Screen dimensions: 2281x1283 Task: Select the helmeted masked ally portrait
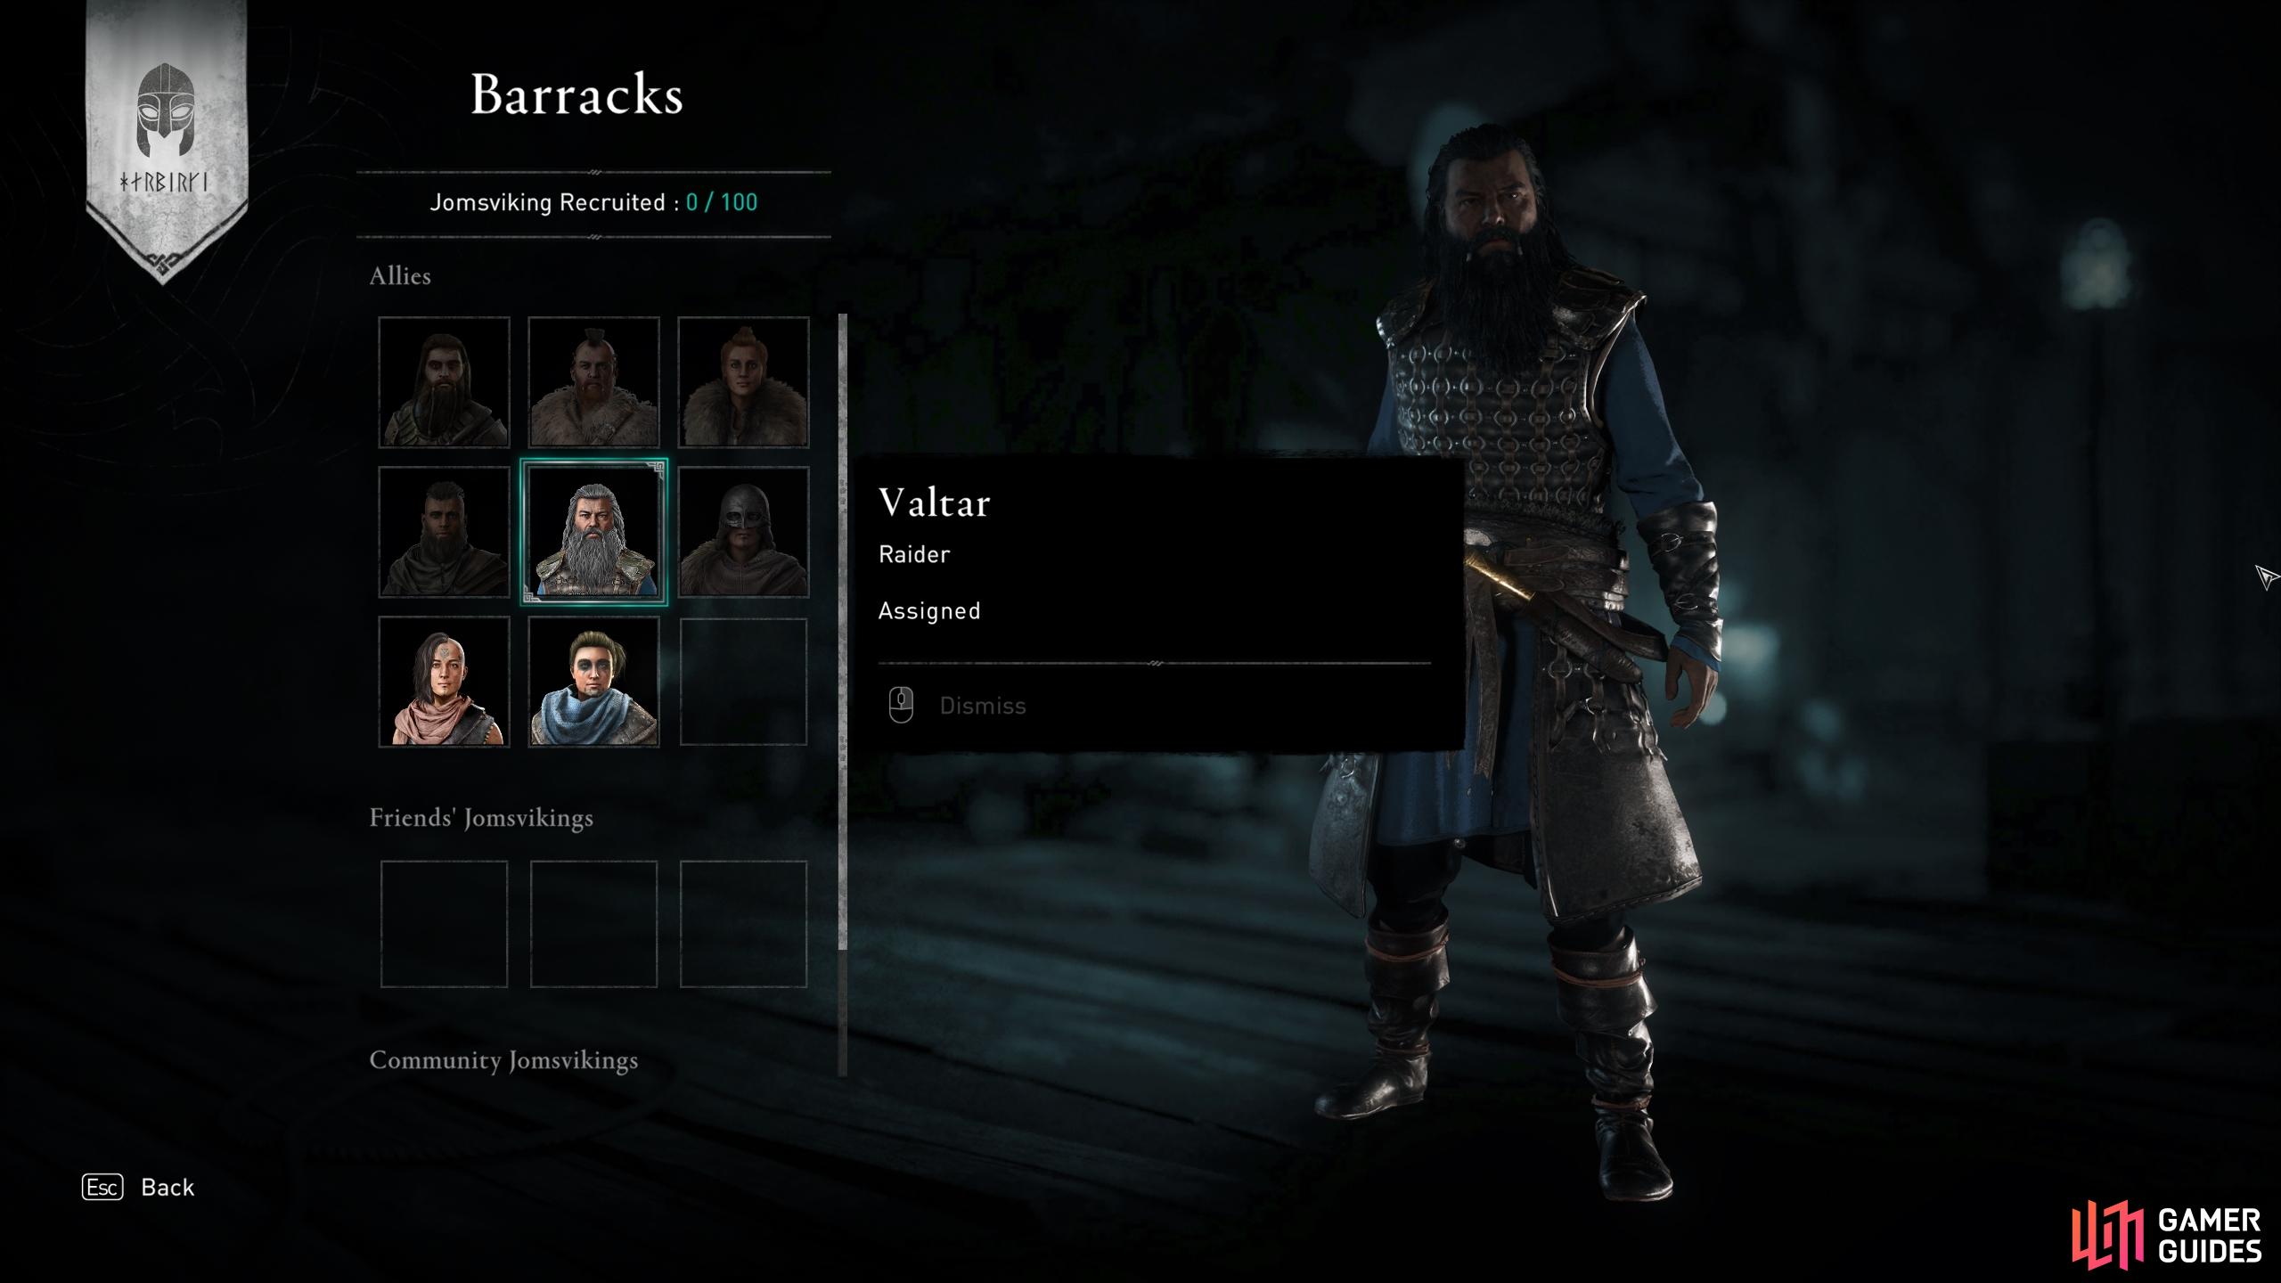pyautogui.click(x=743, y=532)
